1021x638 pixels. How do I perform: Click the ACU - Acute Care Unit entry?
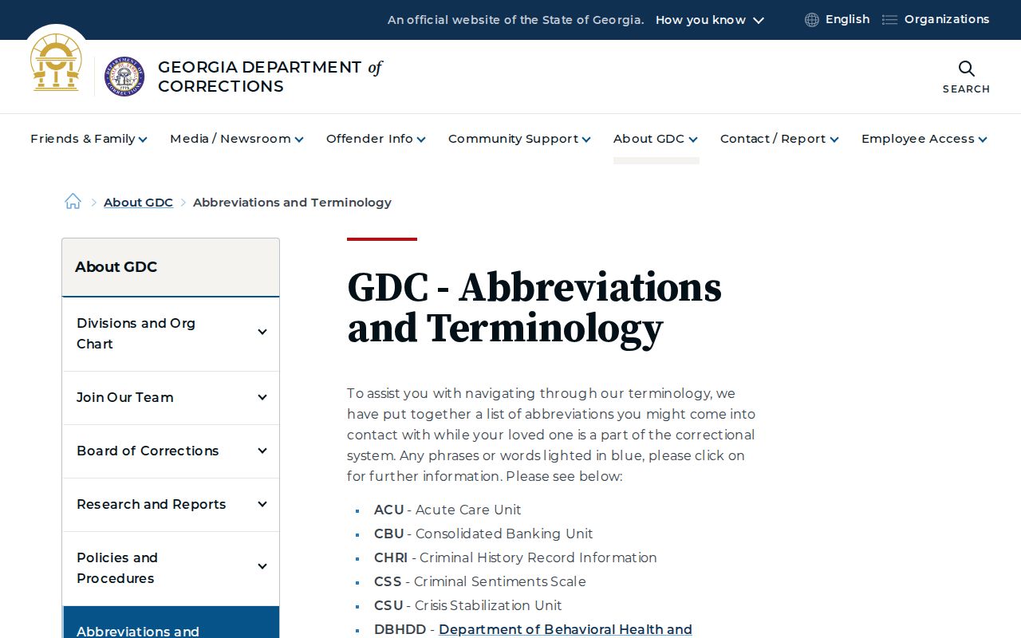tap(447, 510)
